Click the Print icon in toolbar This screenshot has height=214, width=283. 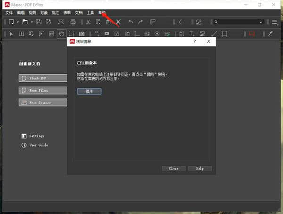(x=73, y=22)
